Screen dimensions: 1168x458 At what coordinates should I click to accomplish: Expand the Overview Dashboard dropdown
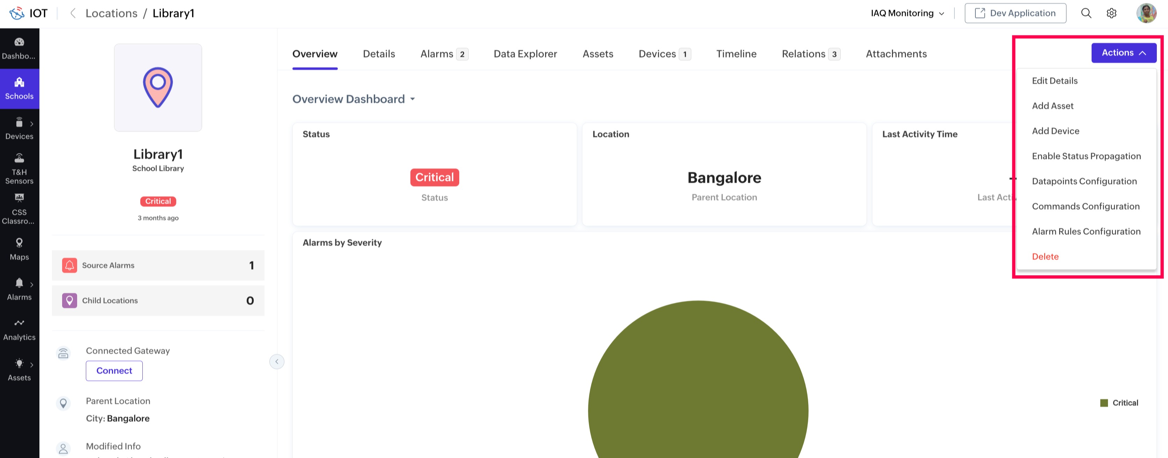click(x=412, y=99)
